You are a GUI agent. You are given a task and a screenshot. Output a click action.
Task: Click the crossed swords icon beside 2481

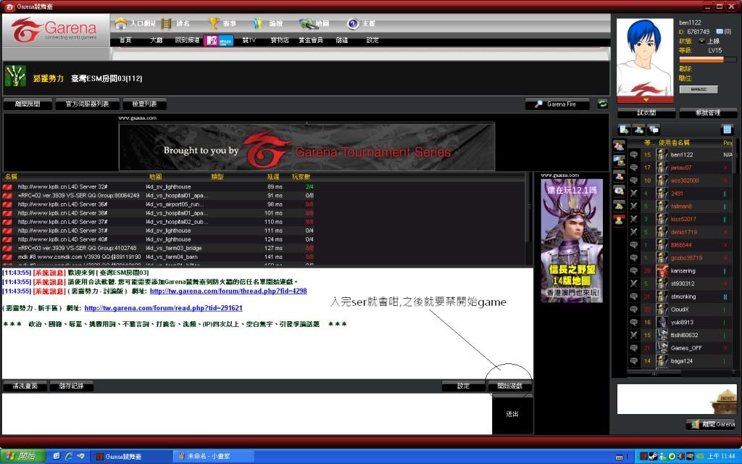click(633, 193)
